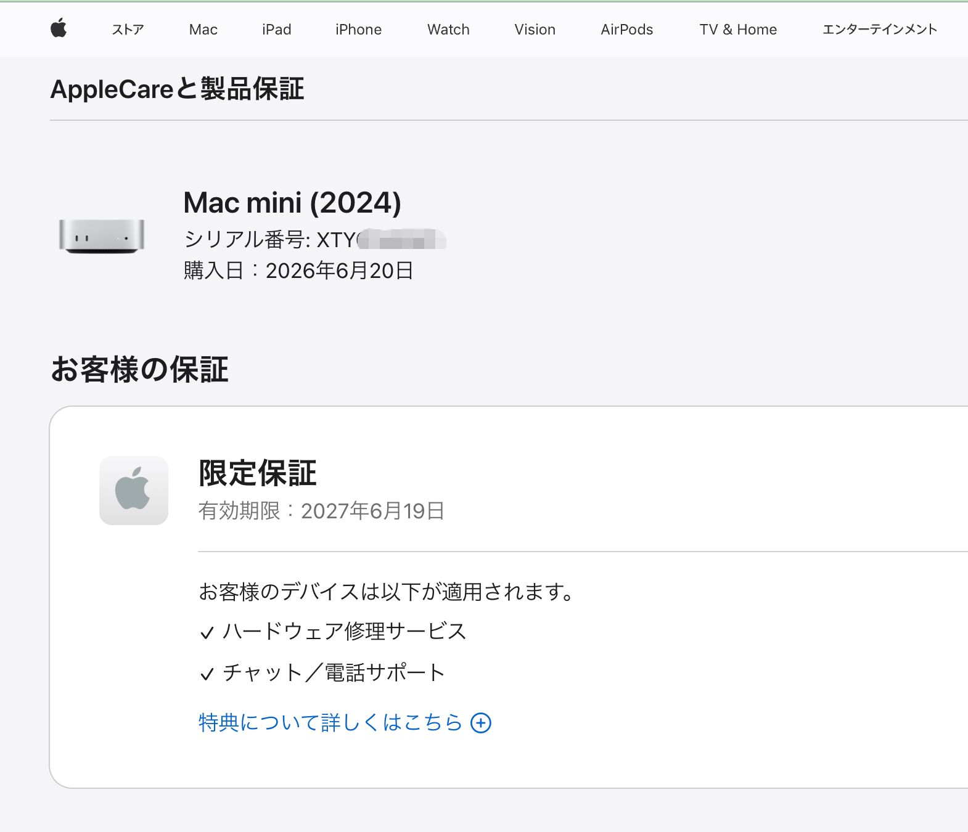
Task: Open the Watch navigation link
Action: point(448,30)
